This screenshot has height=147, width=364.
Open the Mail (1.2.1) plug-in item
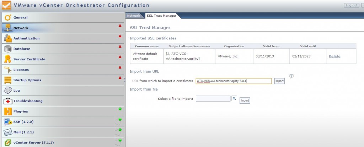[63, 132]
